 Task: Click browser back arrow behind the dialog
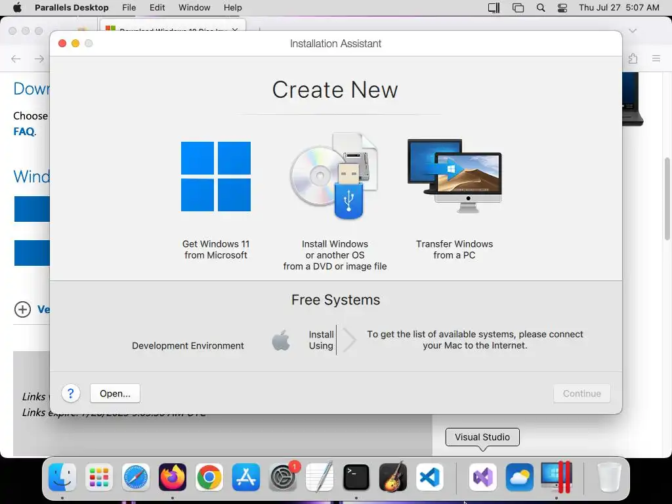(16, 58)
